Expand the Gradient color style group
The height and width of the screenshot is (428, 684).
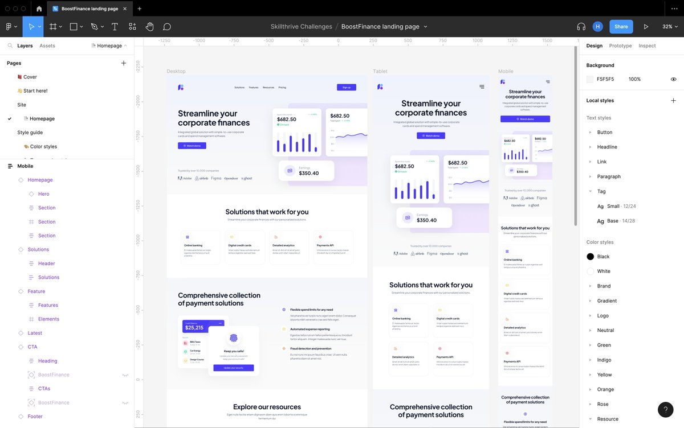coord(591,301)
